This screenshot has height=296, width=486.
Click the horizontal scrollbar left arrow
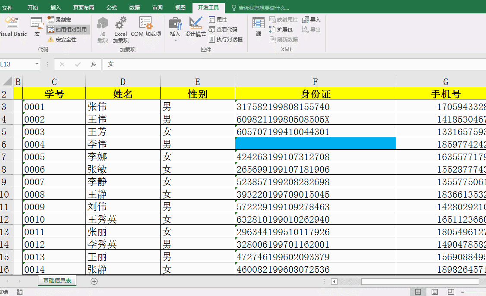coord(334,281)
